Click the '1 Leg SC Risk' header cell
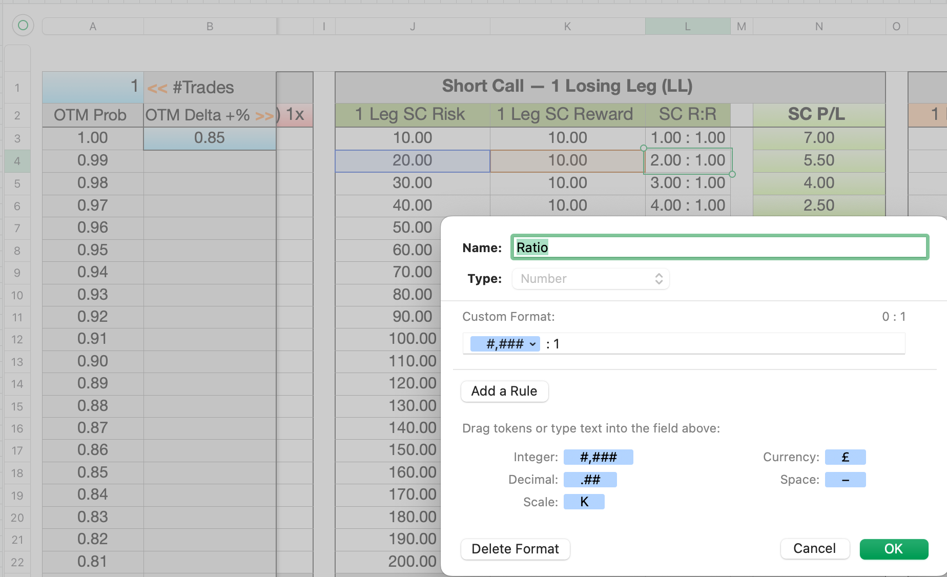947x577 pixels. [x=413, y=115]
